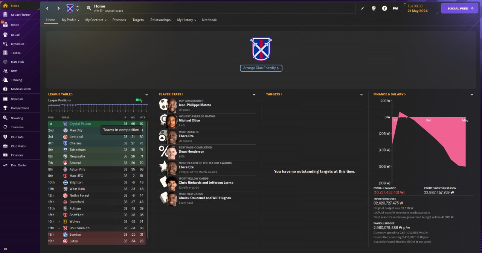Open the Player Stats heading link
Viewport: 482px width, 253px height.
pyautogui.click(x=171, y=94)
